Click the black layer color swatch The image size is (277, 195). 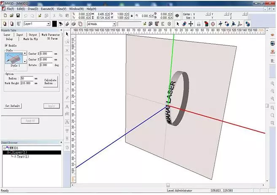(55, 24)
